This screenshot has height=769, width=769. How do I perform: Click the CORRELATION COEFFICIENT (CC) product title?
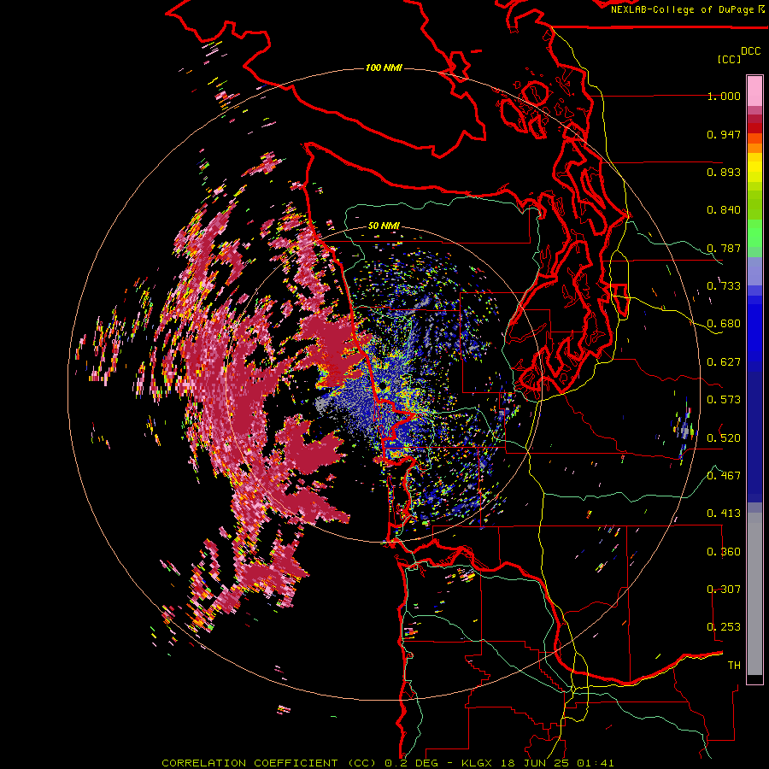(x=269, y=763)
